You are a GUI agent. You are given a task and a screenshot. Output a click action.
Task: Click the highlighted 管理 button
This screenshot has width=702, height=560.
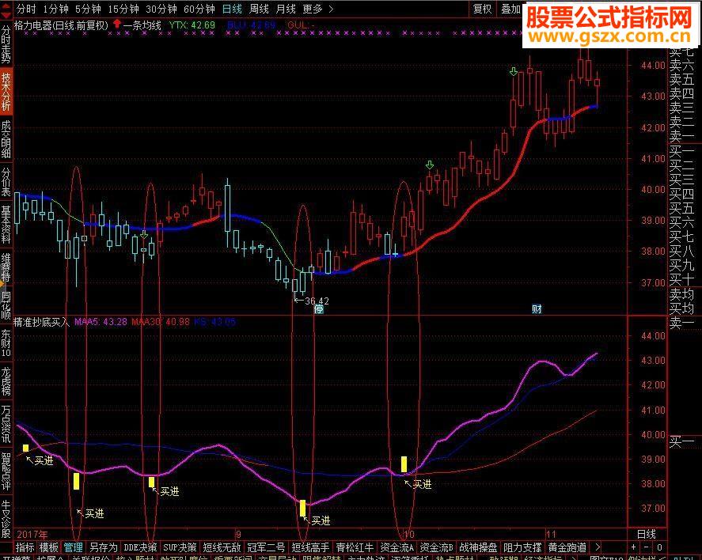[x=74, y=547]
